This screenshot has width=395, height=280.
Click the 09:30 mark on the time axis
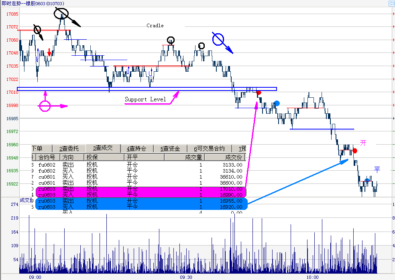pyautogui.click(x=185, y=277)
